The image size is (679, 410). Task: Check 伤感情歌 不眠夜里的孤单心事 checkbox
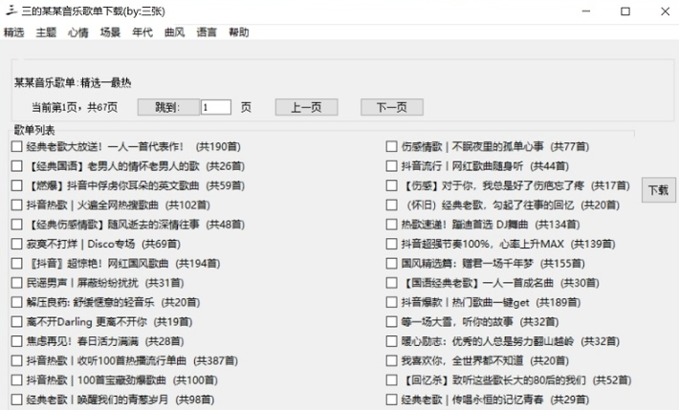click(x=391, y=146)
